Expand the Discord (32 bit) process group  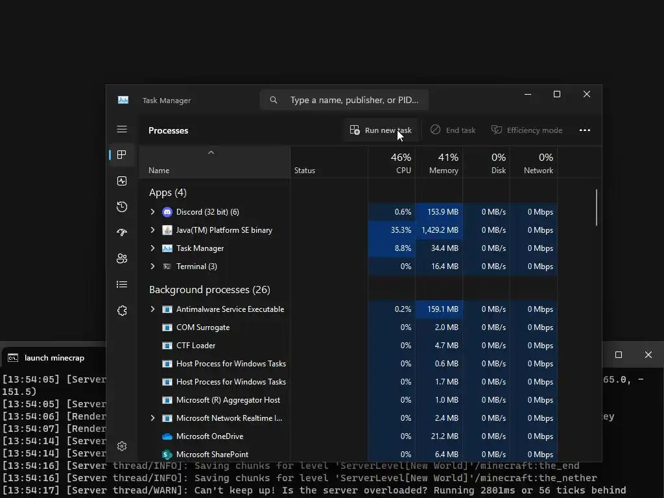pos(152,212)
